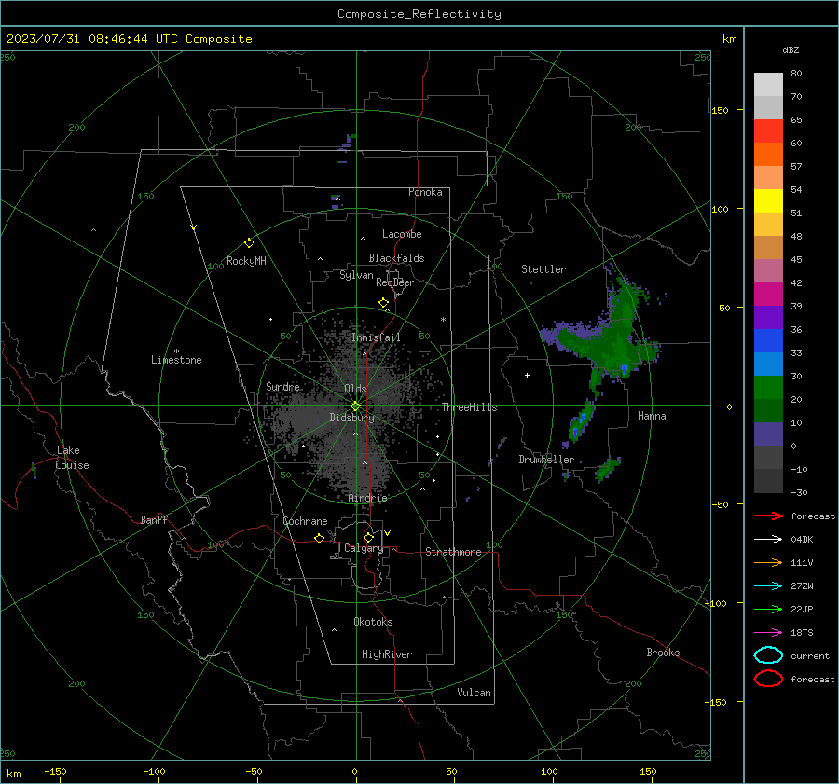This screenshot has width=839, height=784.
Task: Click the HighRiver town label
Action: (386, 654)
